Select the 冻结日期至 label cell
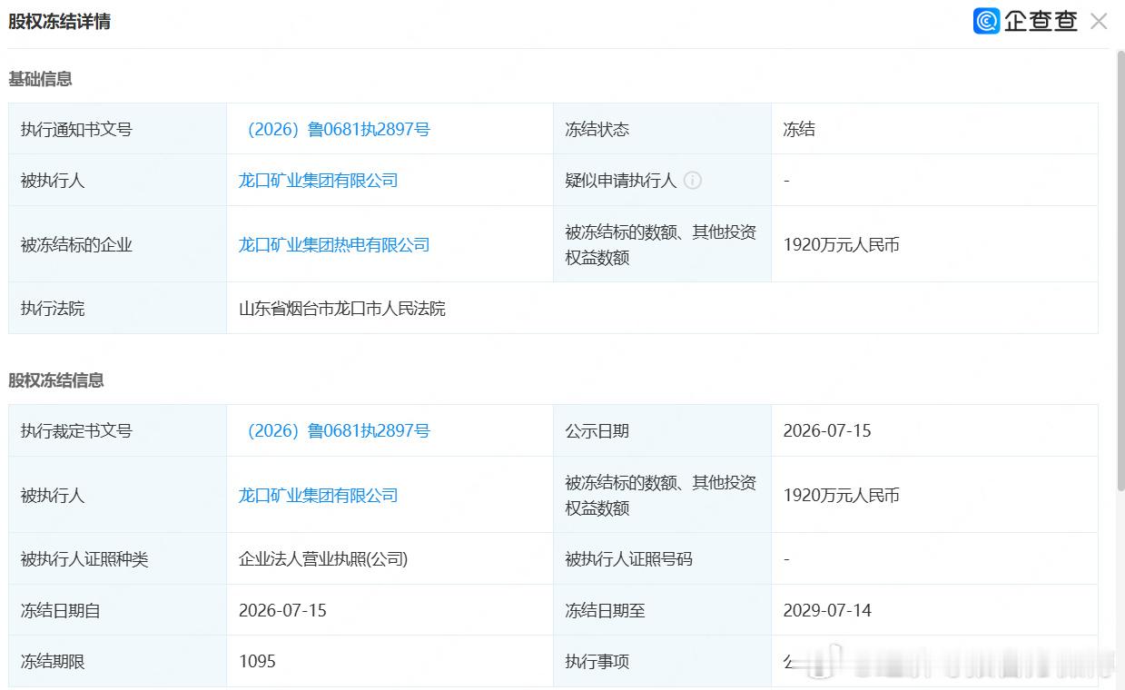 point(663,610)
